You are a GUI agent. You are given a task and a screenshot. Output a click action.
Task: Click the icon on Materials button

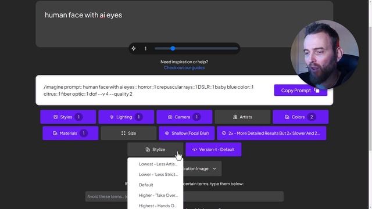click(x=55, y=133)
